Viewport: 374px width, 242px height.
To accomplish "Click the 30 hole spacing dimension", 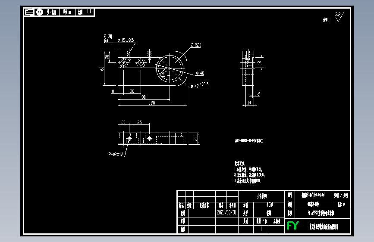I will (x=132, y=91).
